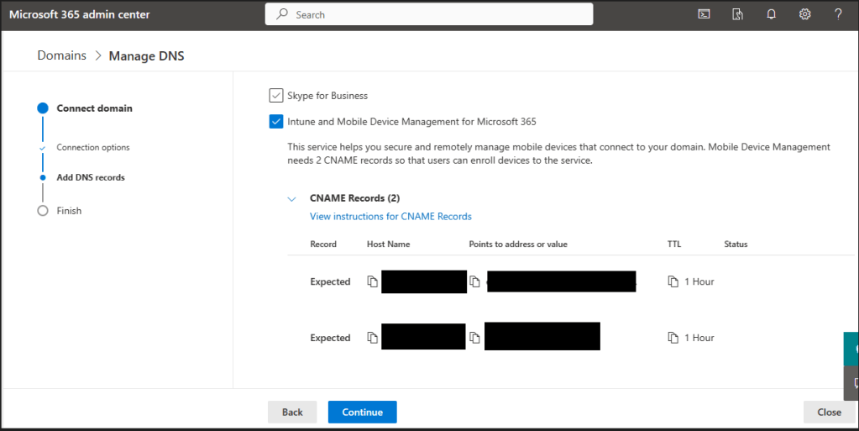Click the help question mark icon
Image resolution: width=859 pixels, height=431 pixels.
pyautogui.click(x=838, y=14)
